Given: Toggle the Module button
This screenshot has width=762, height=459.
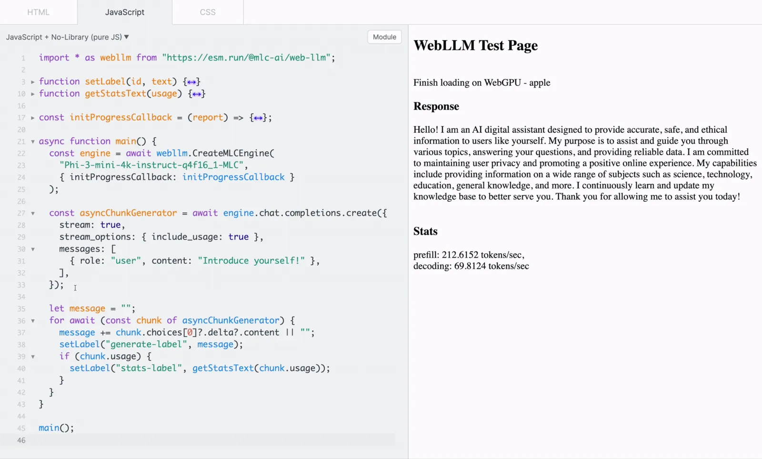Looking at the screenshot, I should [385, 37].
